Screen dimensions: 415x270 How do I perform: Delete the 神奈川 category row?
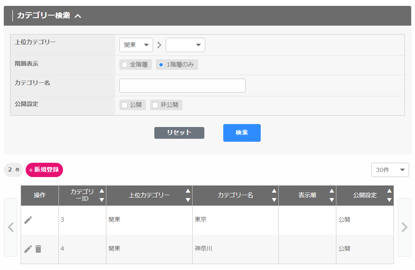[x=38, y=249]
